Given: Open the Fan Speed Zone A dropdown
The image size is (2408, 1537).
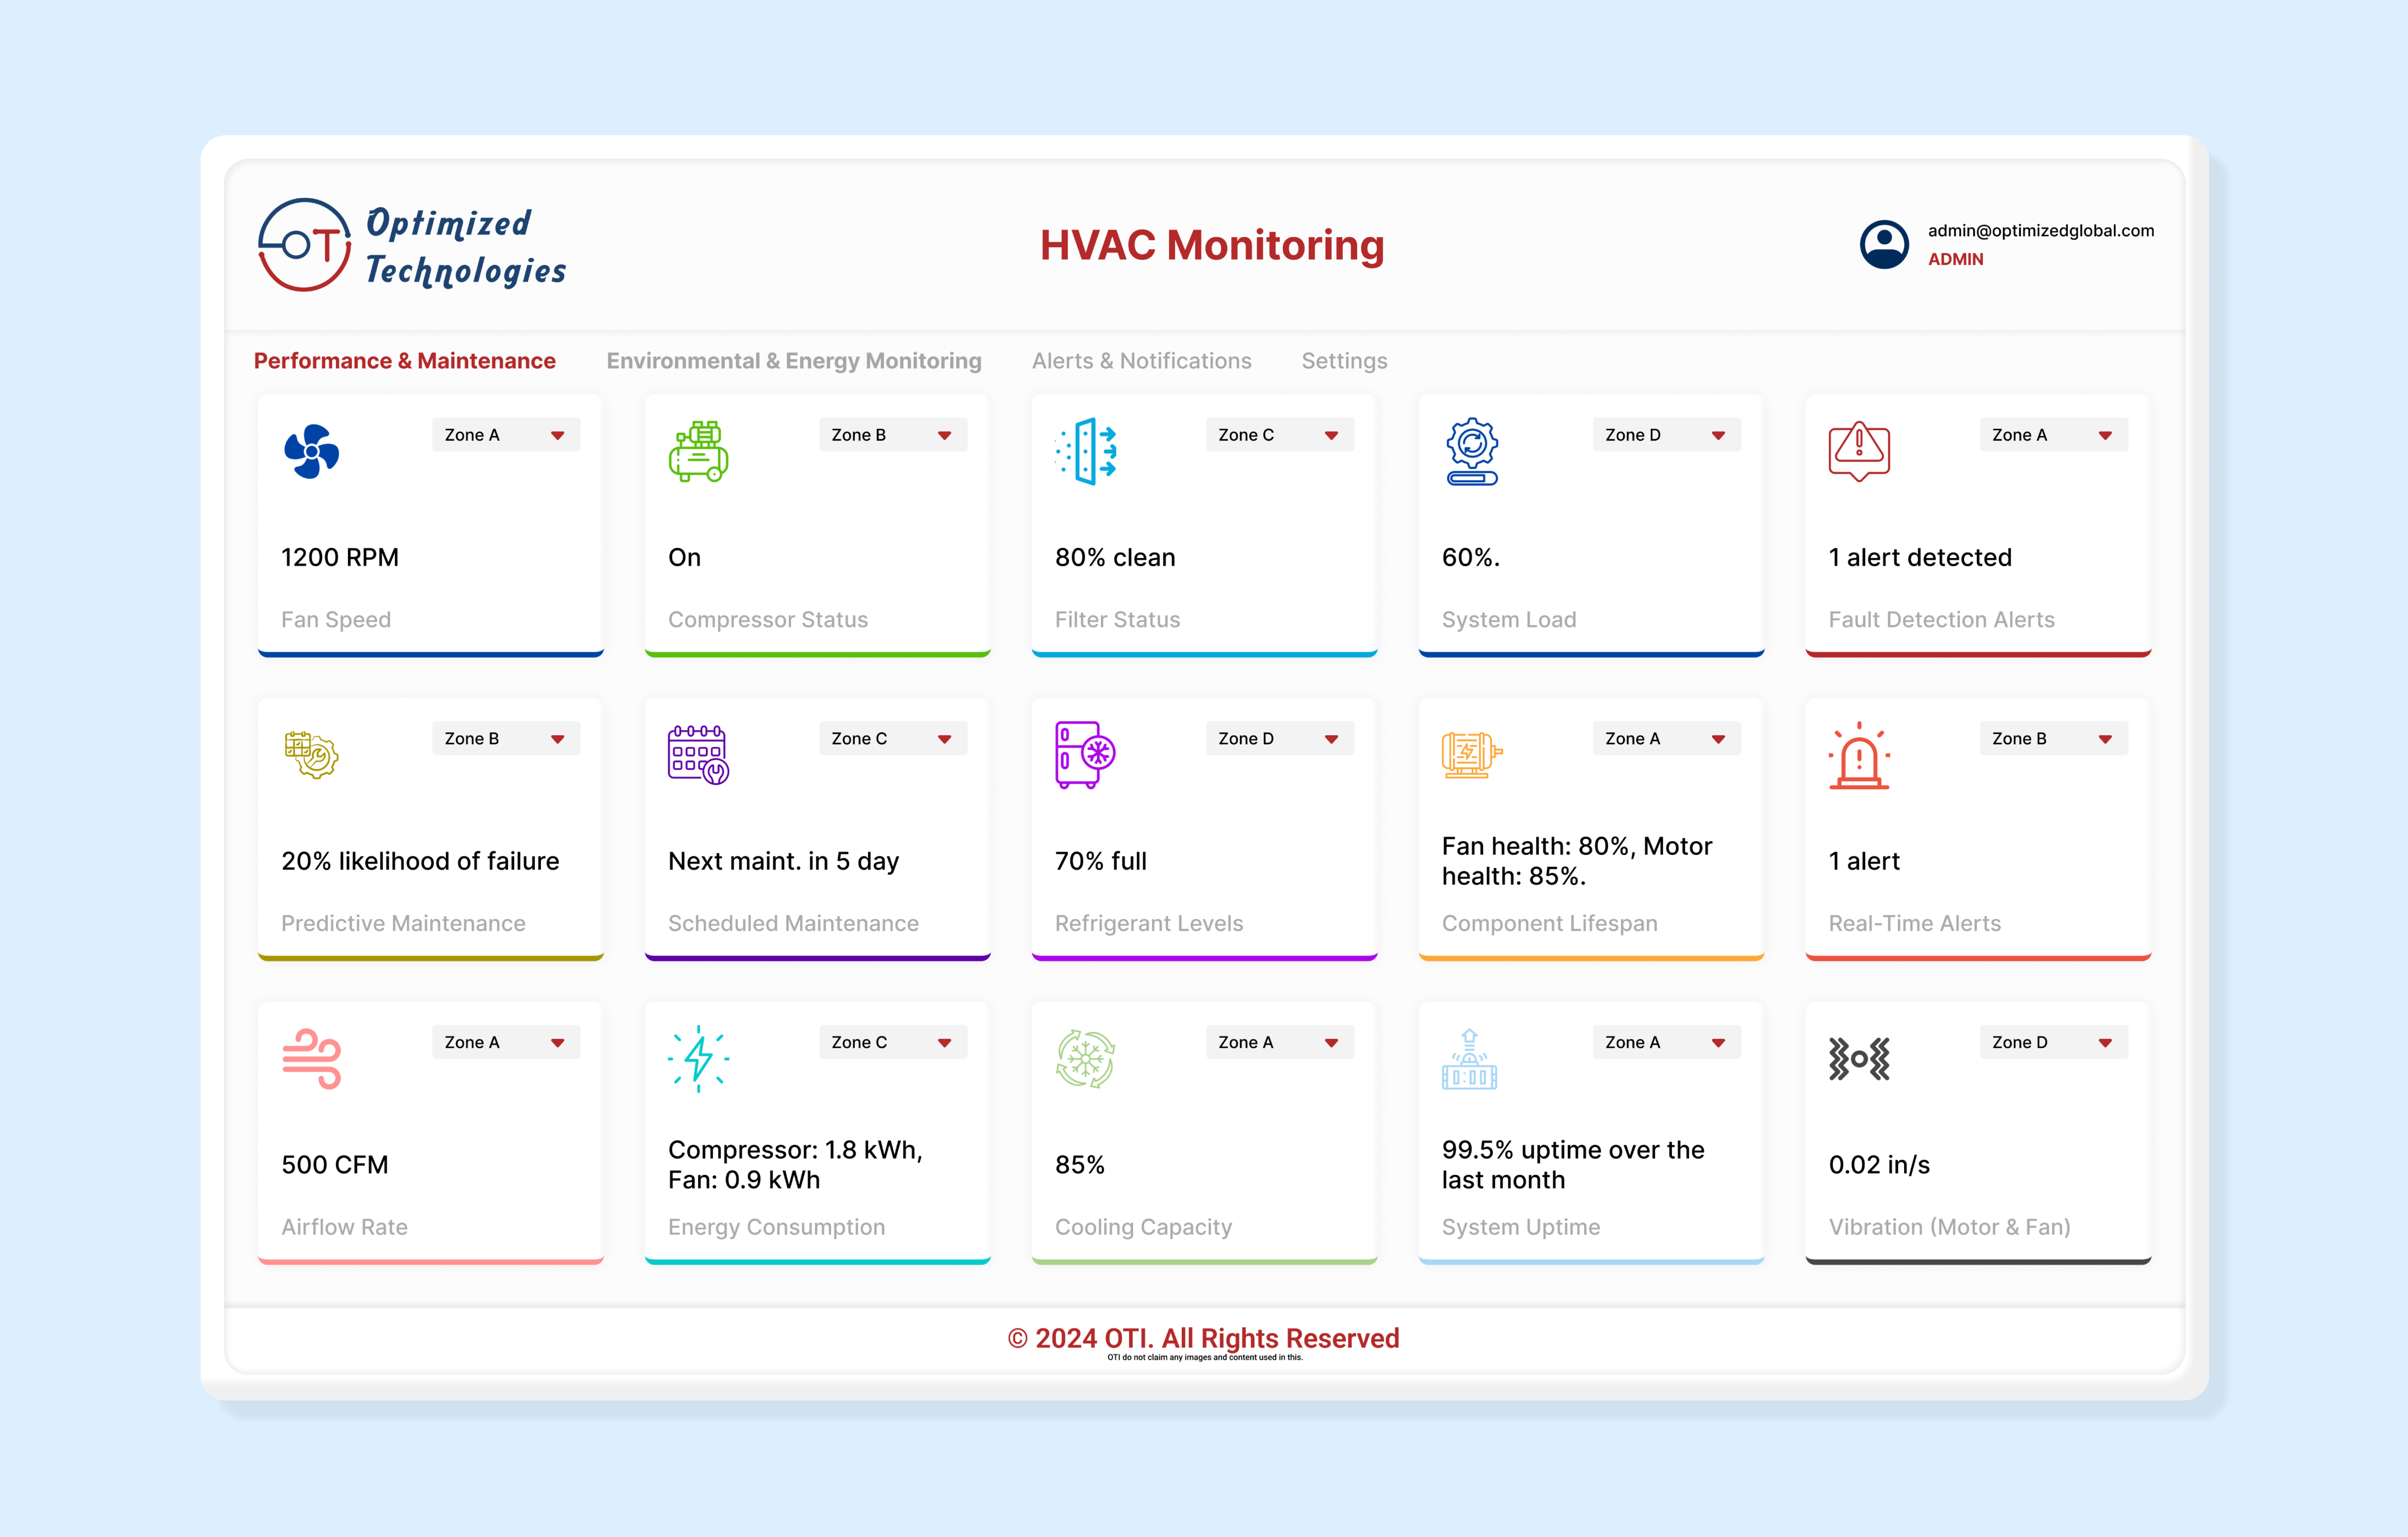Looking at the screenshot, I should 506,435.
